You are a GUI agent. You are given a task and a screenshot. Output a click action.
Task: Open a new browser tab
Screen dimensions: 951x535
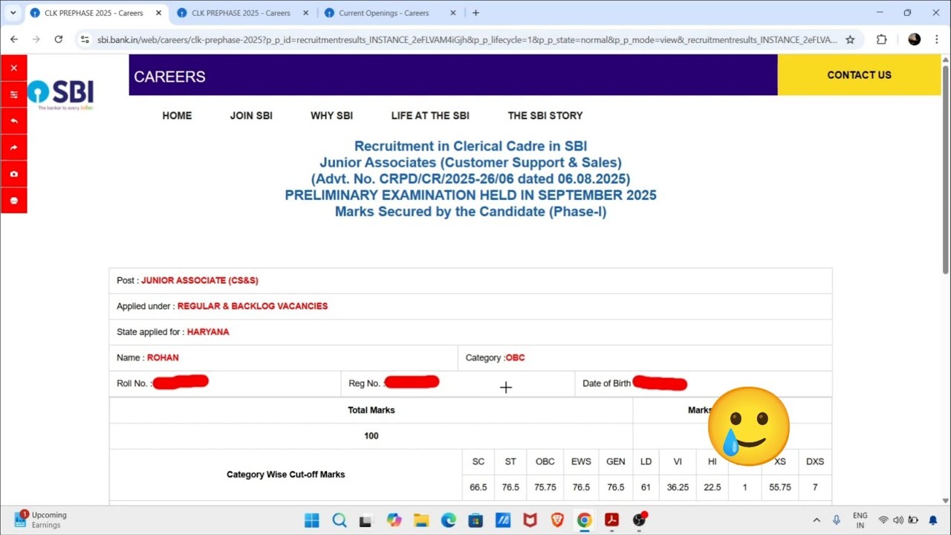(475, 13)
